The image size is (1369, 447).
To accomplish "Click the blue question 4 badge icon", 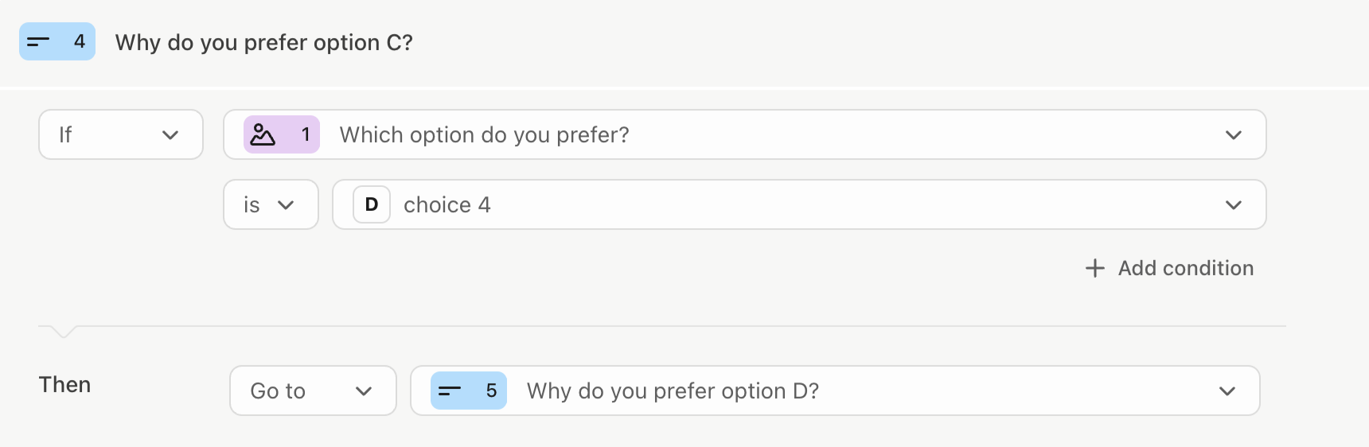I will coord(57,41).
